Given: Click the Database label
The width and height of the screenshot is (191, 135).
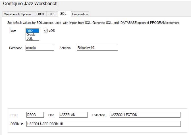Looking at the screenshot, I should 16,48.
